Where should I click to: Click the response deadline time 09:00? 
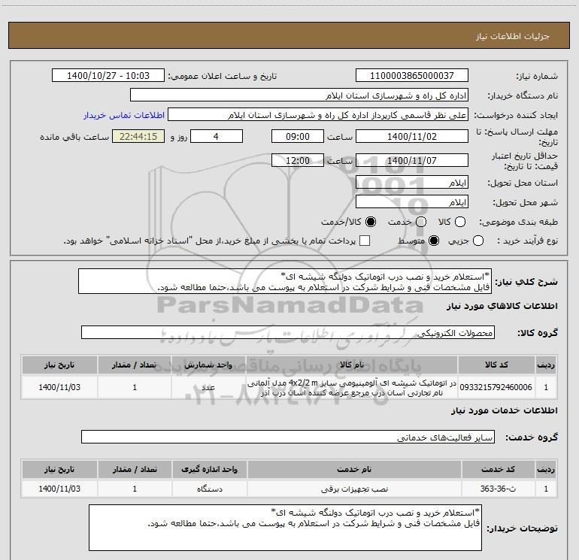(x=298, y=136)
